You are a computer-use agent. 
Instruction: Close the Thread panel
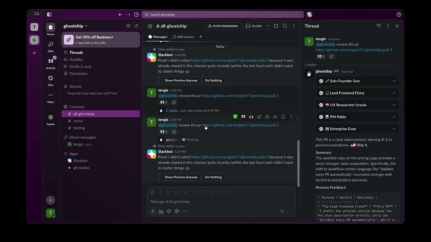[x=397, y=26]
